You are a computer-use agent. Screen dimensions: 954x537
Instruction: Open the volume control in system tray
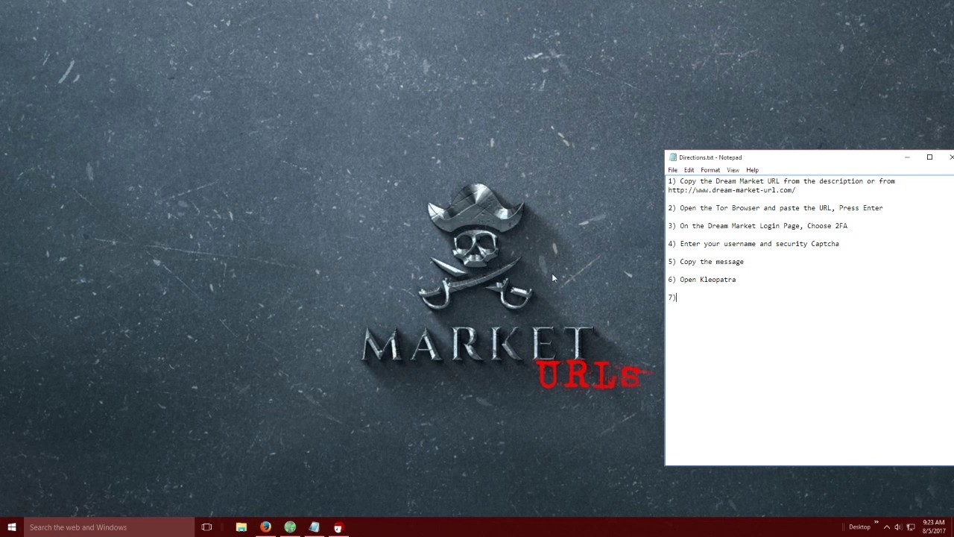898,527
